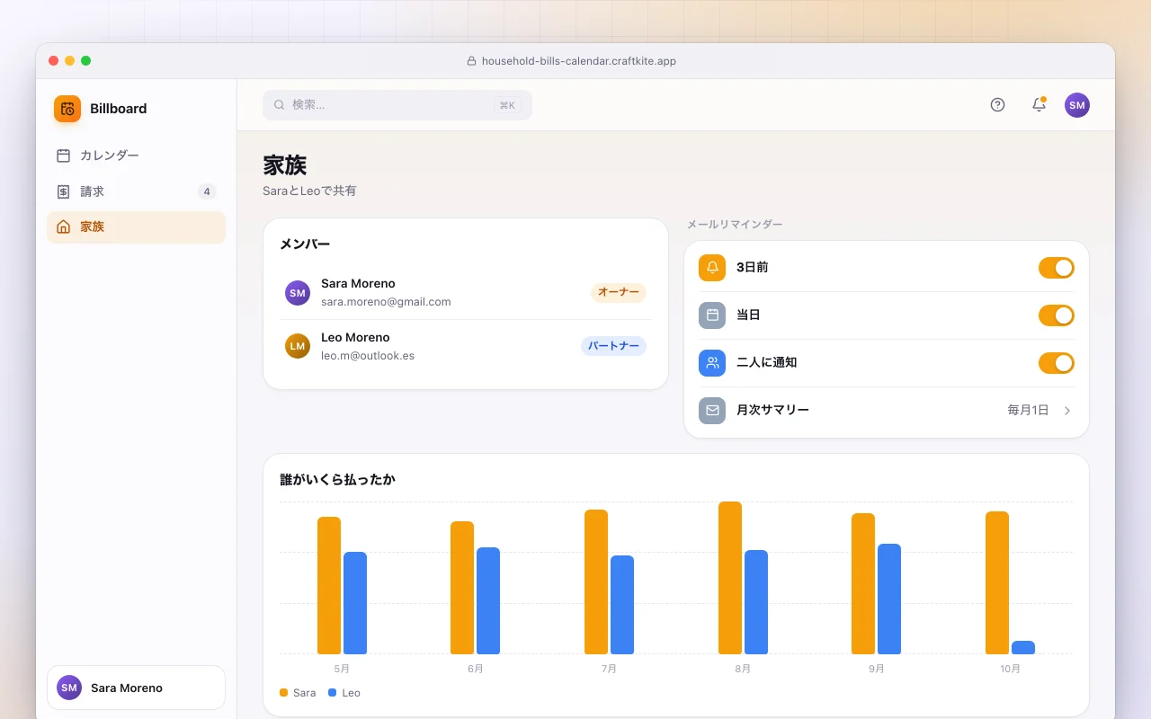Click the calendar icon beside 当日
Screen dimensions: 1151x719
pyautogui.click(x=712, y=315)
